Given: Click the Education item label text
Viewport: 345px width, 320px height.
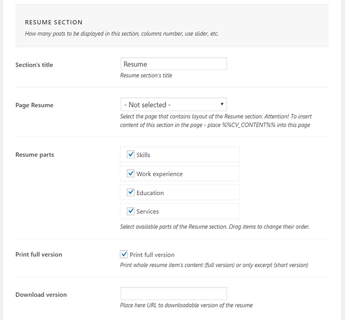Looking at the screenshot, I should coord(150,193).
